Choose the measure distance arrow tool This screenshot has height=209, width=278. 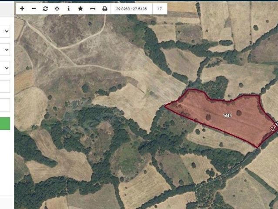tap(93, 9)
